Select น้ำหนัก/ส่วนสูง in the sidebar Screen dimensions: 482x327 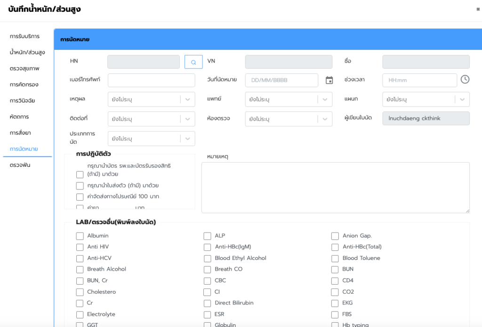click(27, 52)
